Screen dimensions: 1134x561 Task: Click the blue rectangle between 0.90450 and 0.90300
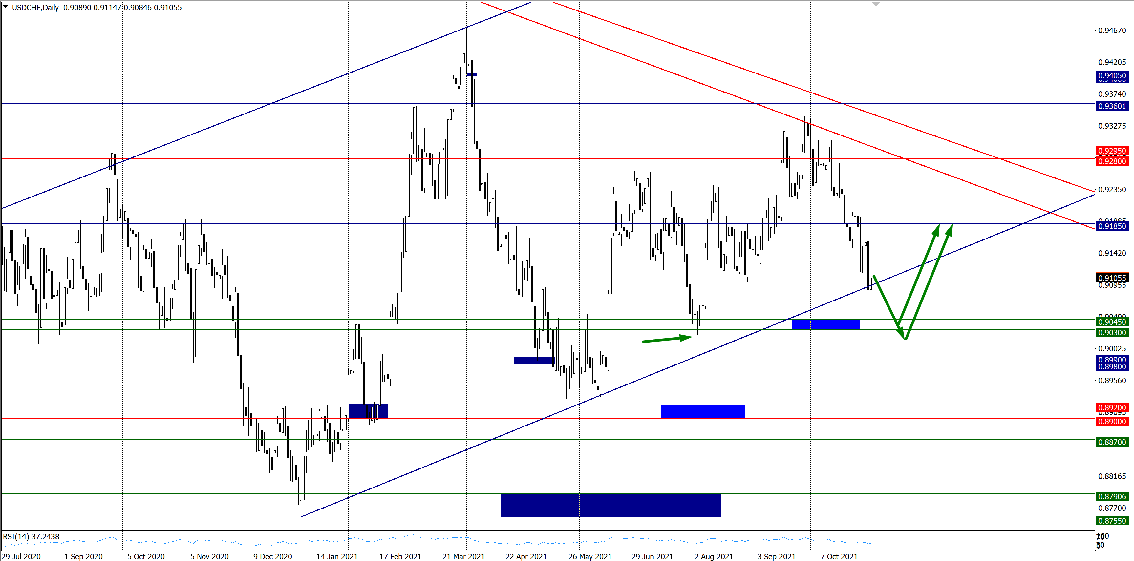(825, 324)
